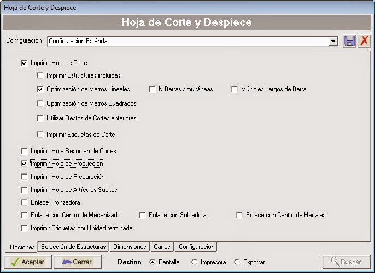The image size is (375, 273).
Task: Select Impresora as destination
Action: point(195,262)
